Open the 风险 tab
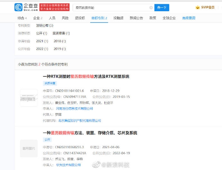Screen dimensions: 222x170 point(65,18)
